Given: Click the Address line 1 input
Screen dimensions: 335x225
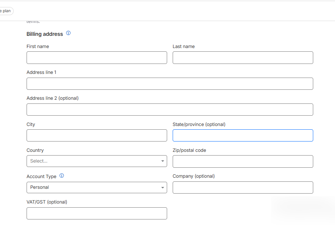Looking at the screenshot, I should tap(170, 83).
